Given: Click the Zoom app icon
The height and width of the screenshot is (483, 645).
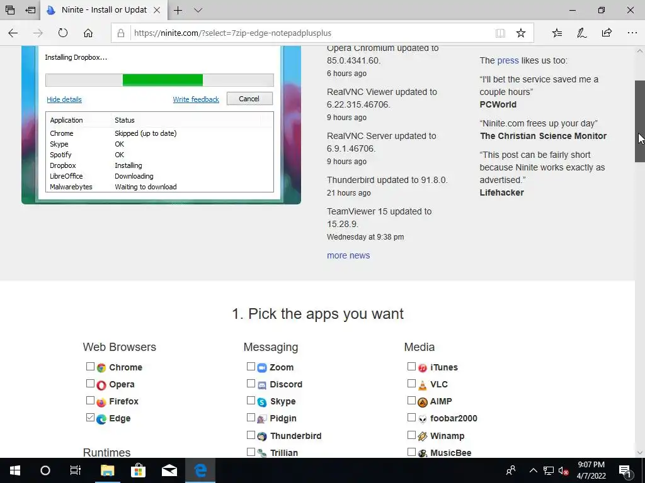Looking at the screenshot, I should (x=262, y=367).
